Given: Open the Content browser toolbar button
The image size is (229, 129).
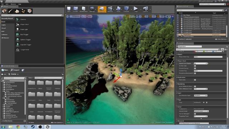Looking at the screenshot, I should click(x=75, y=9).
